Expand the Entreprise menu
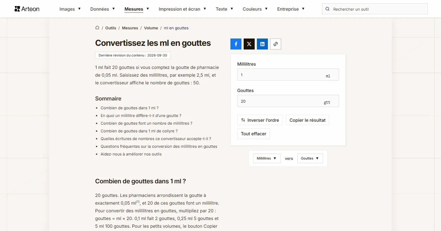The image size is (441, 231). pyautogui.click(x=291, y=9)
